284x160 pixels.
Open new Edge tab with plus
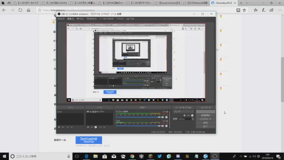point(241,3)
